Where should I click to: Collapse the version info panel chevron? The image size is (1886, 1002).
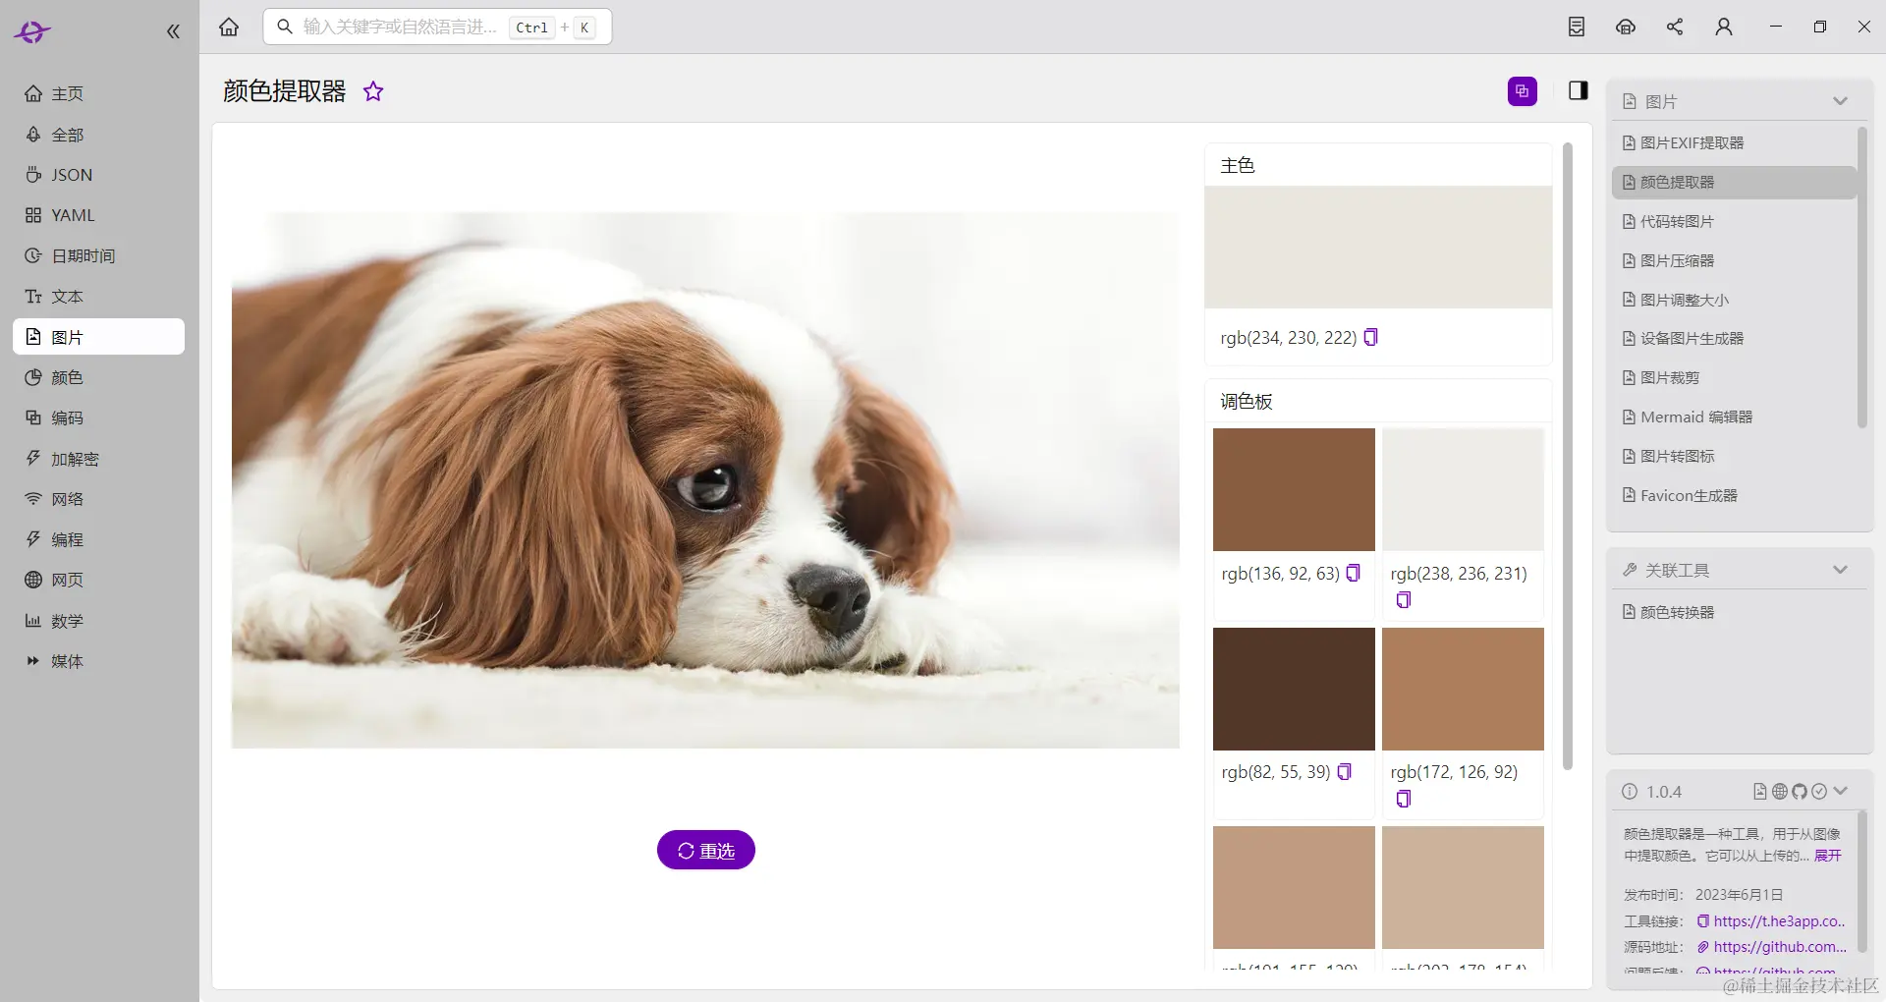coord(1841,792)
